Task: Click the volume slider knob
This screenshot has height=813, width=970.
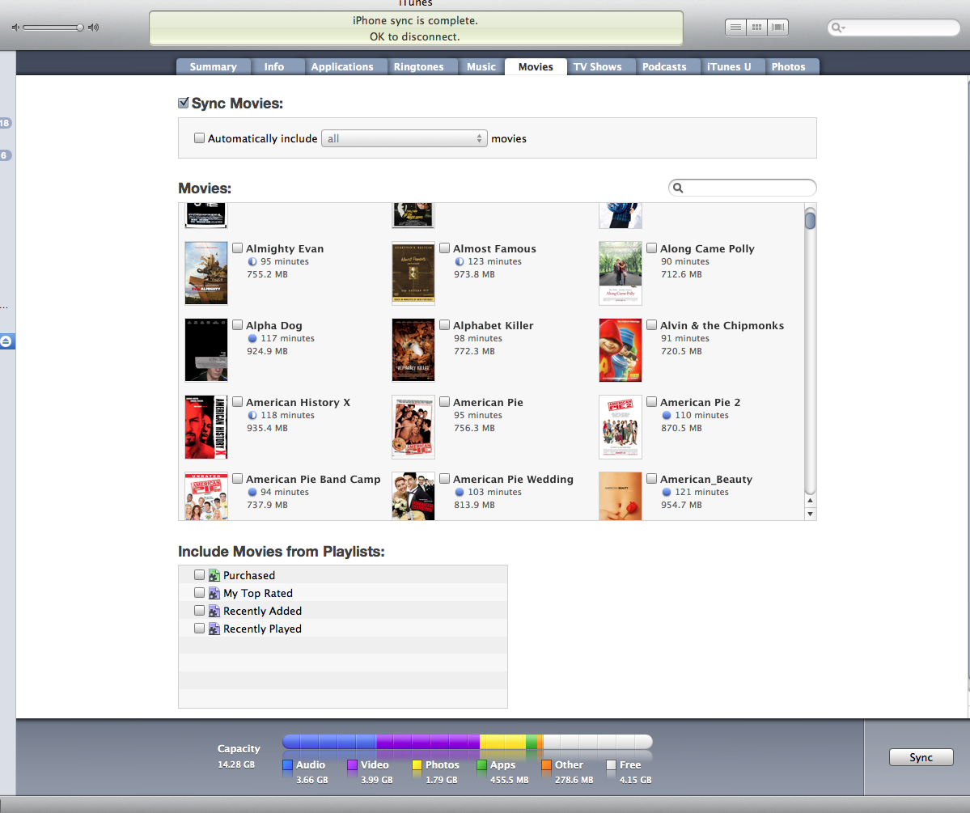Action: point(80,28)
